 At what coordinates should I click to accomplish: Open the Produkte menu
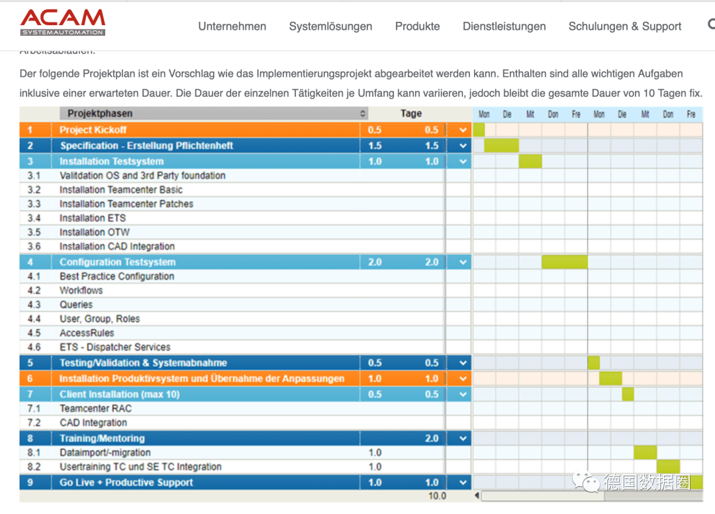pos(417,26)
